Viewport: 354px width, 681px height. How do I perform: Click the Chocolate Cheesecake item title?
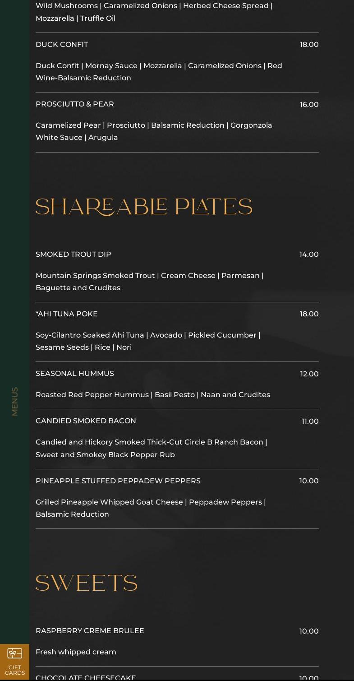(86, 678)
